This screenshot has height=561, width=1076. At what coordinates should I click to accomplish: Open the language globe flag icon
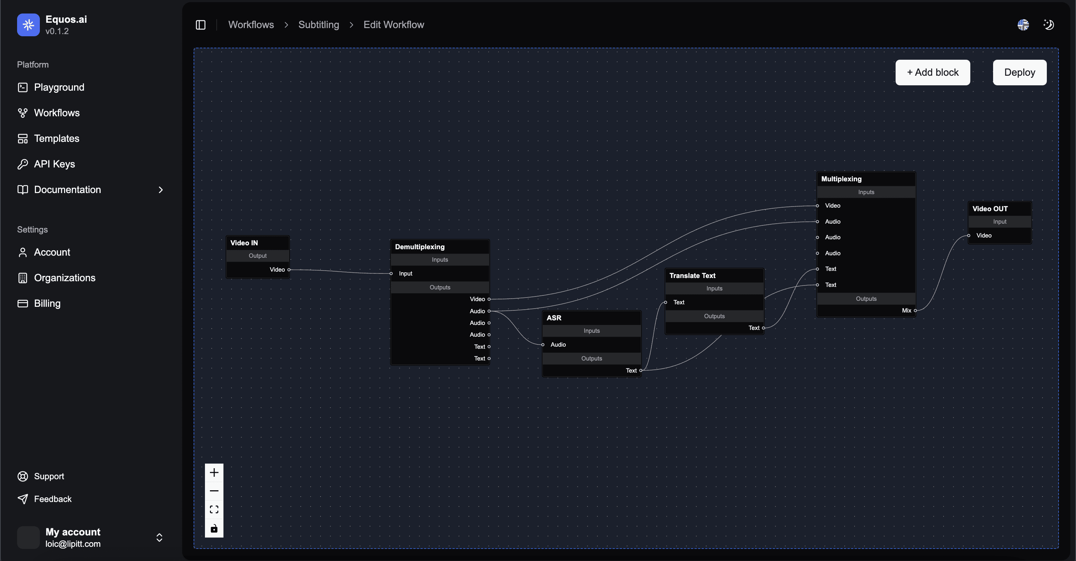click(1023, 25)
